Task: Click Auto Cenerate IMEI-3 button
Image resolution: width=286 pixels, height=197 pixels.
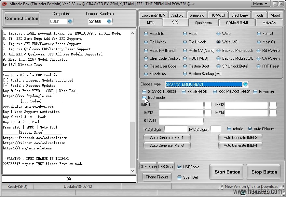Action: coord(167,145)
